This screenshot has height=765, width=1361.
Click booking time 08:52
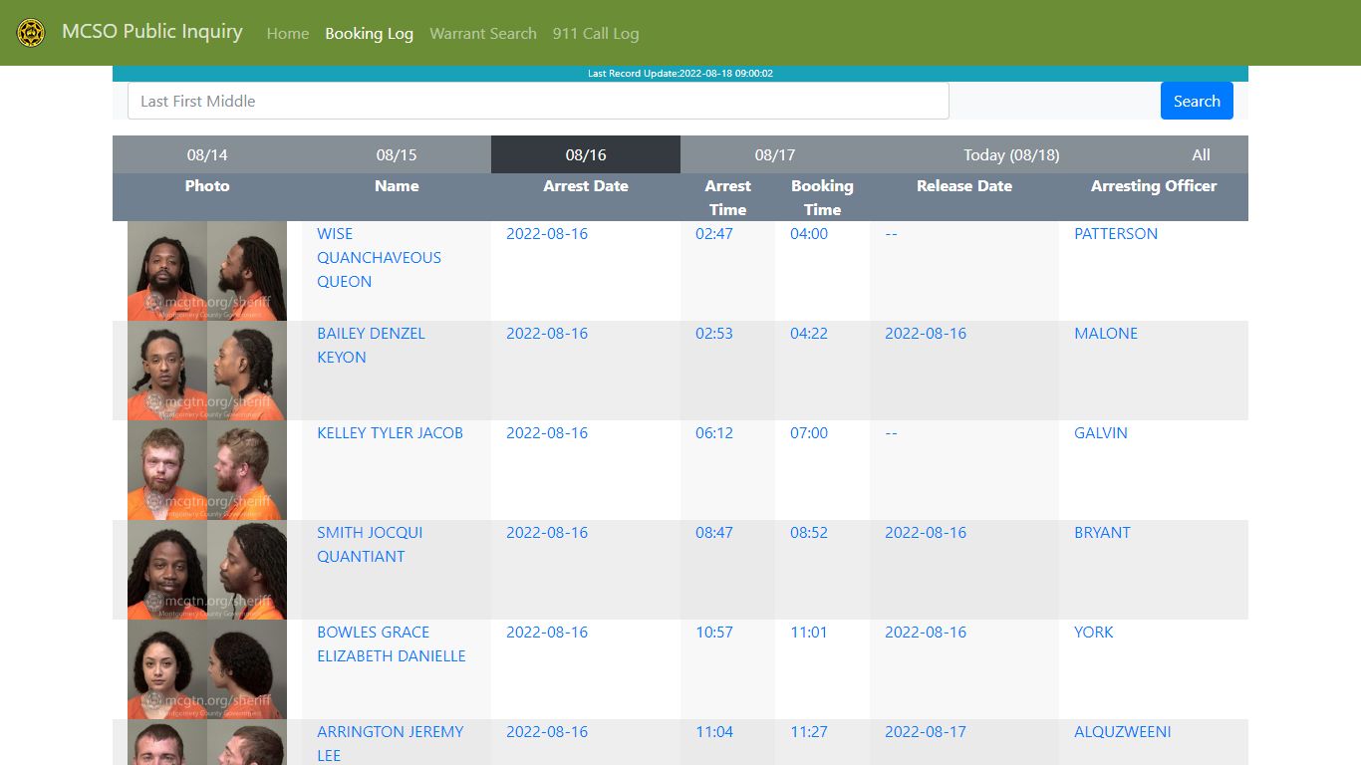pos(809,532)
